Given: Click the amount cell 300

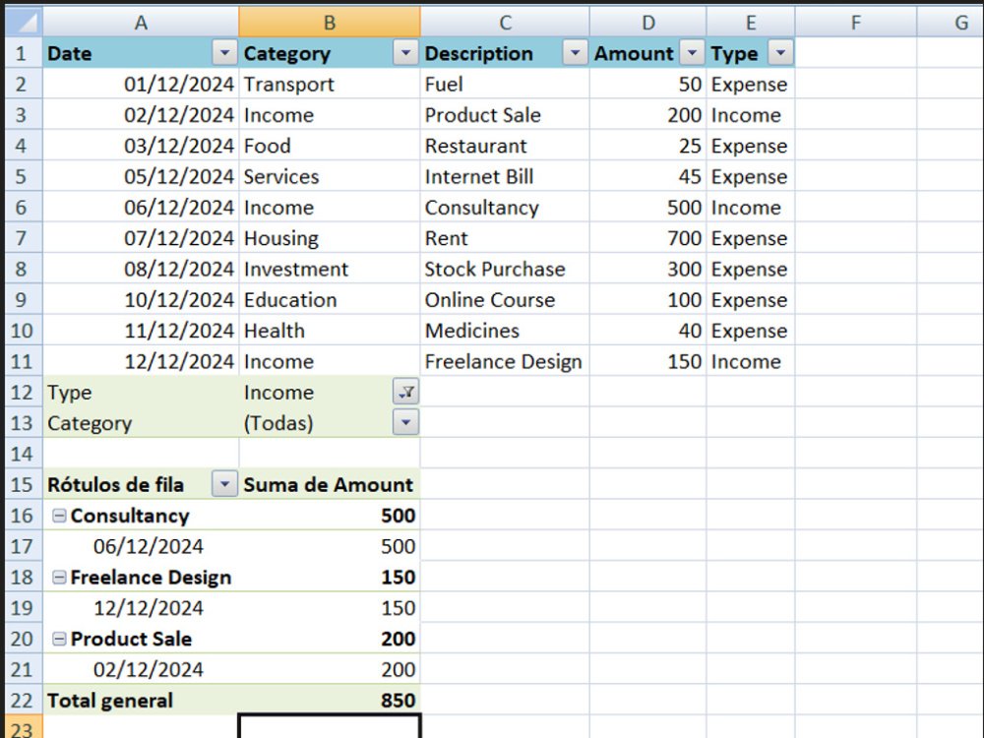Looking at the screenshot, I should click(648, 270).
